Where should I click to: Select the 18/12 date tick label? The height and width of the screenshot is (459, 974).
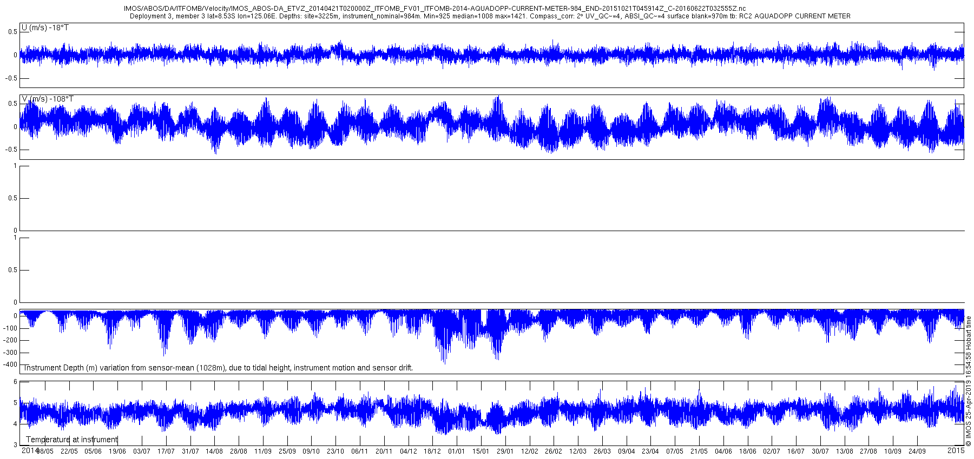pos(432,451)
